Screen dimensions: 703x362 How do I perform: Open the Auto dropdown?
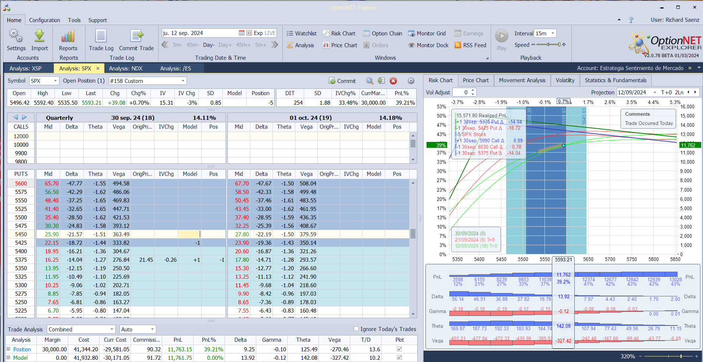[152, 329]
